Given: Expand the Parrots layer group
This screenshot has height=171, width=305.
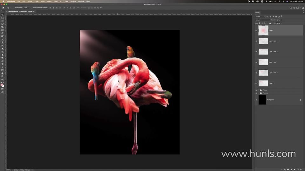Looking at the screenshot, I should click(259, 90).
